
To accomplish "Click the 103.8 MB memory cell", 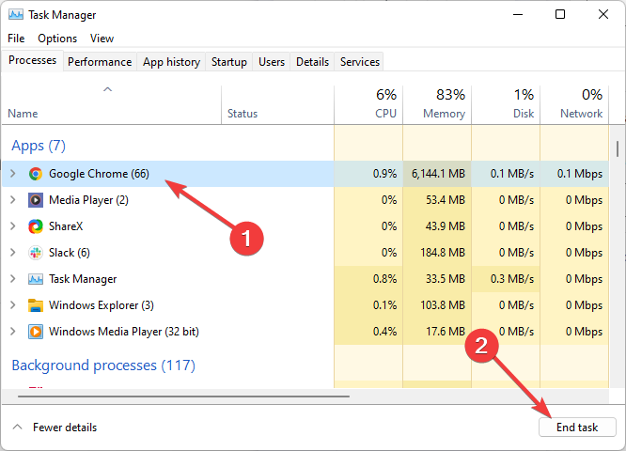I will point(437,305).
